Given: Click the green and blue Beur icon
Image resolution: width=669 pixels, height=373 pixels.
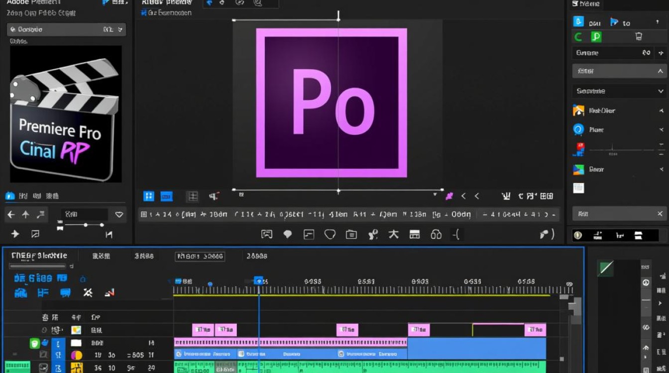Looking at the screenshot, I should (x=578, y=170).
